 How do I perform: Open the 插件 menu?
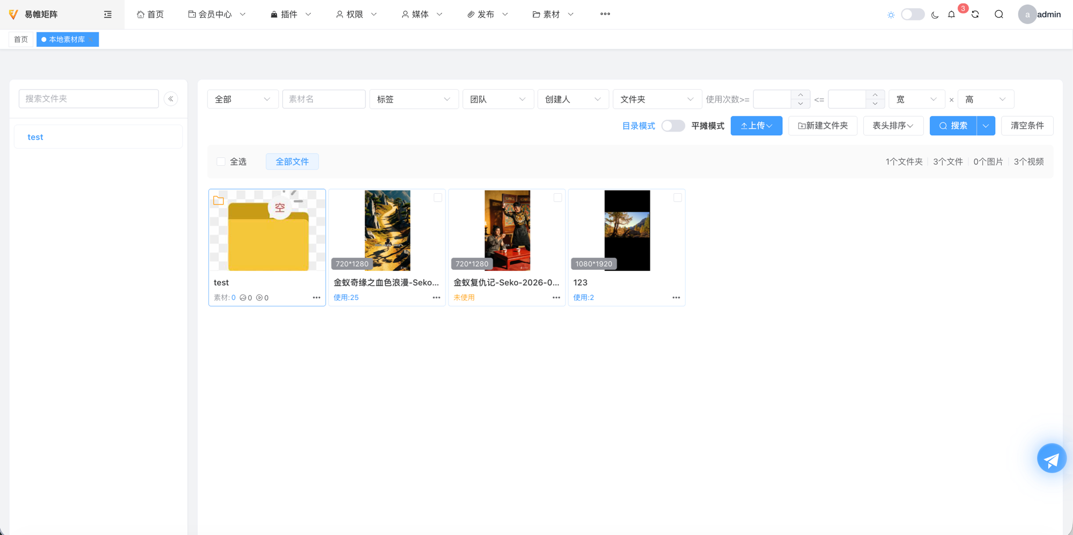(x=291, y=14)
